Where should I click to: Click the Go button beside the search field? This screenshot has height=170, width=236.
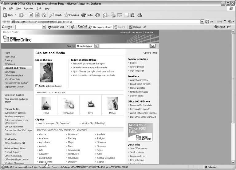pos(153,46)
